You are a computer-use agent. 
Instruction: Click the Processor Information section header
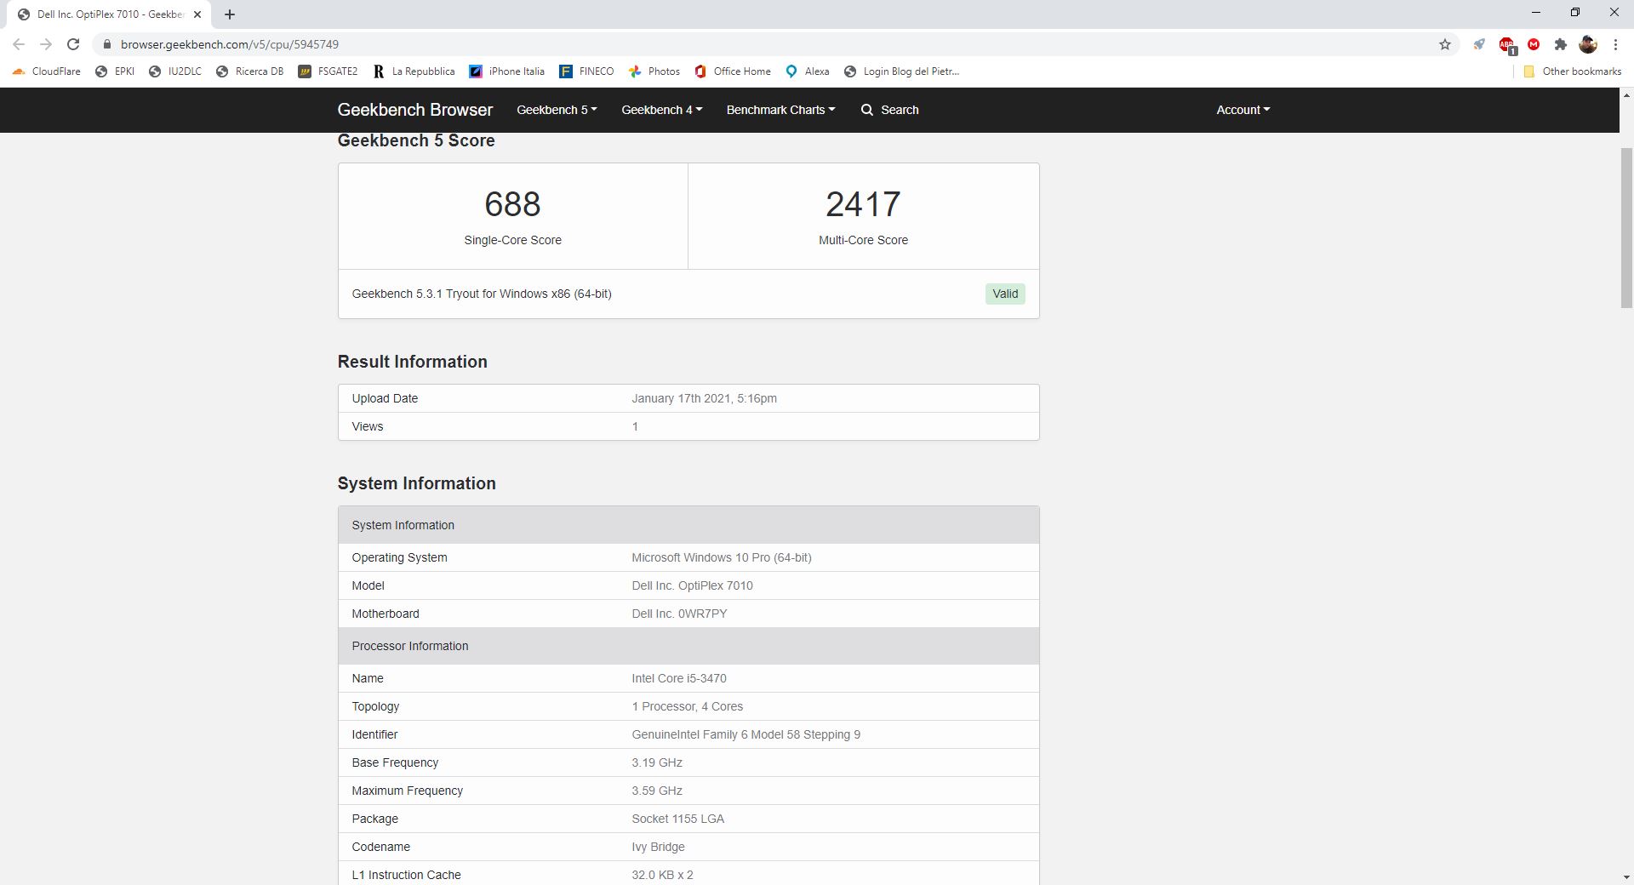(688, 646)
